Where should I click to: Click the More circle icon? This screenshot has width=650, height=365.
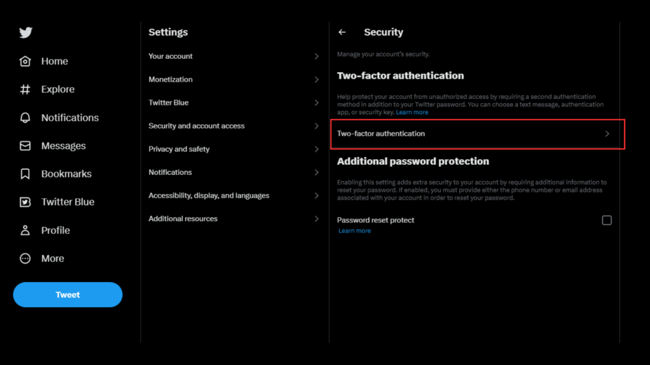point(25,259)
